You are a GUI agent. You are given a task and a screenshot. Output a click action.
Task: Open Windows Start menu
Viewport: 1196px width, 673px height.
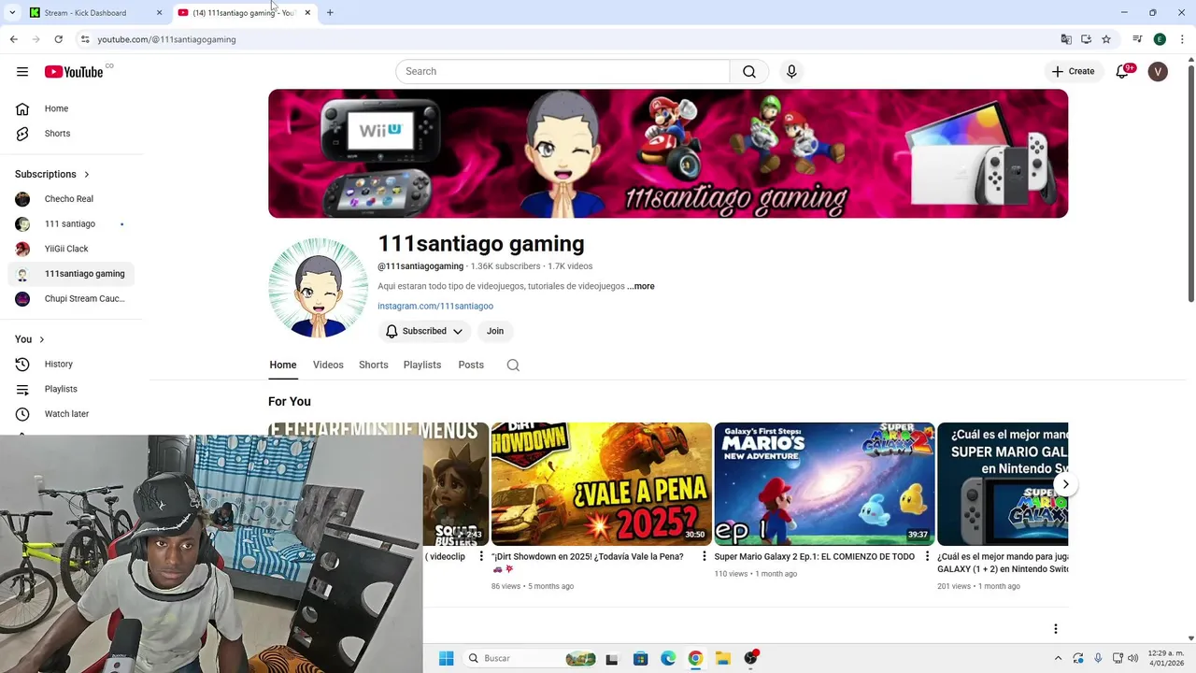(446, 658)
